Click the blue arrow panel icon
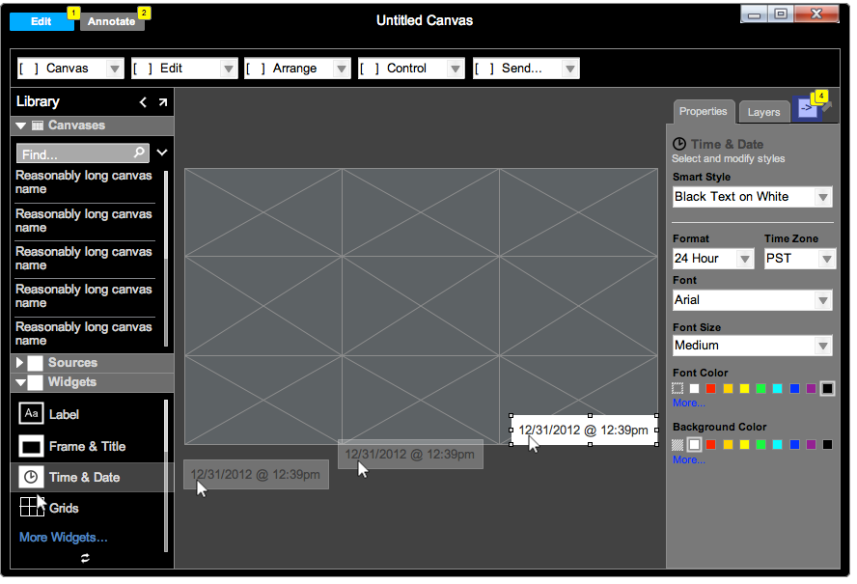857x584 pixels. pos(807,108)
